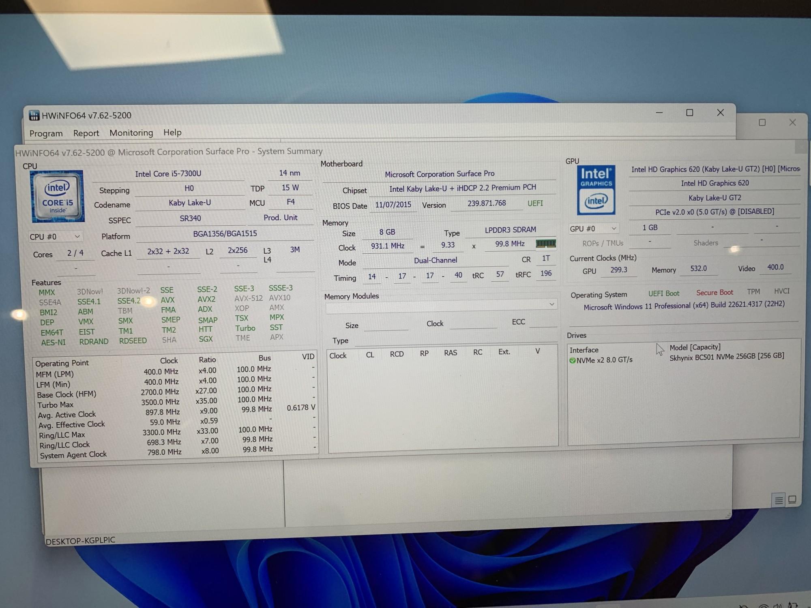Maximize the HWiNFO64 main window

(689, 113)
